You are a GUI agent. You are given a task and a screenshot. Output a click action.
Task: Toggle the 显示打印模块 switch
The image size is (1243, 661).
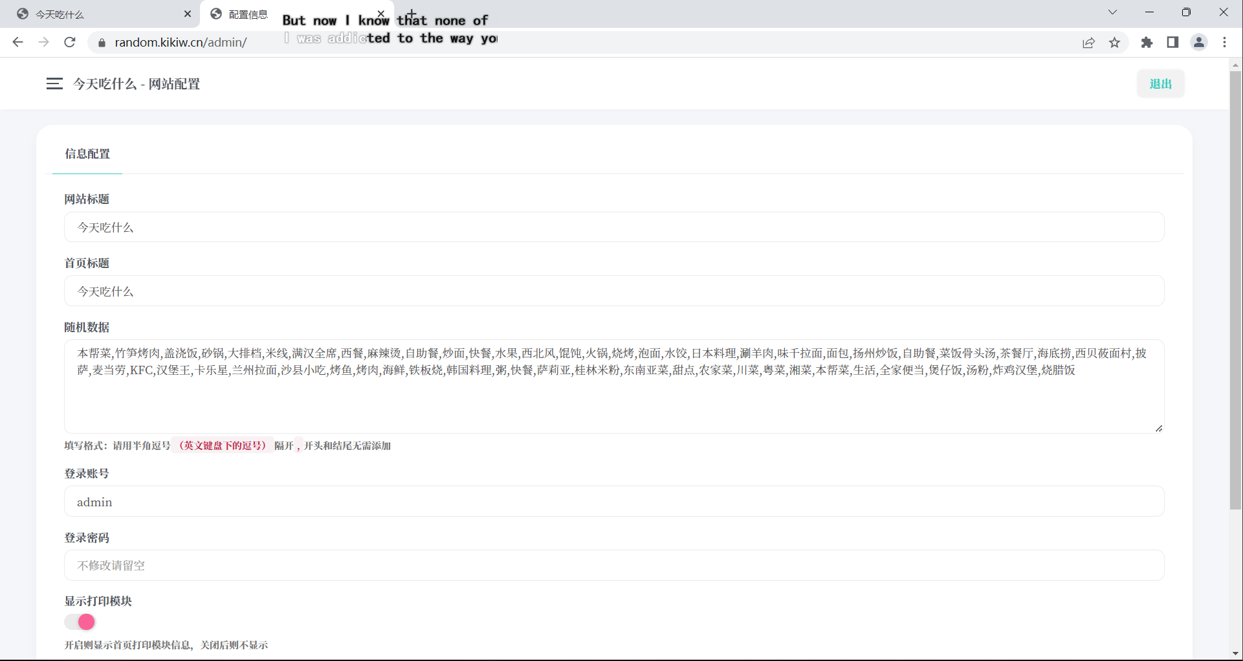pyautogui.click(x=80, y=622)
